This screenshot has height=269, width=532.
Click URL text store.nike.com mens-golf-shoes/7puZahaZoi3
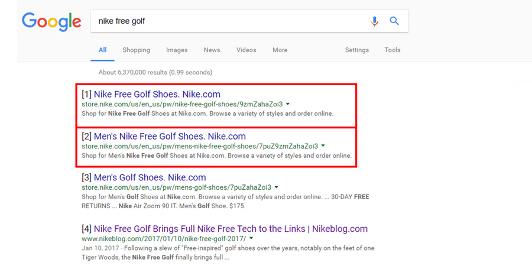pos(176,187)
